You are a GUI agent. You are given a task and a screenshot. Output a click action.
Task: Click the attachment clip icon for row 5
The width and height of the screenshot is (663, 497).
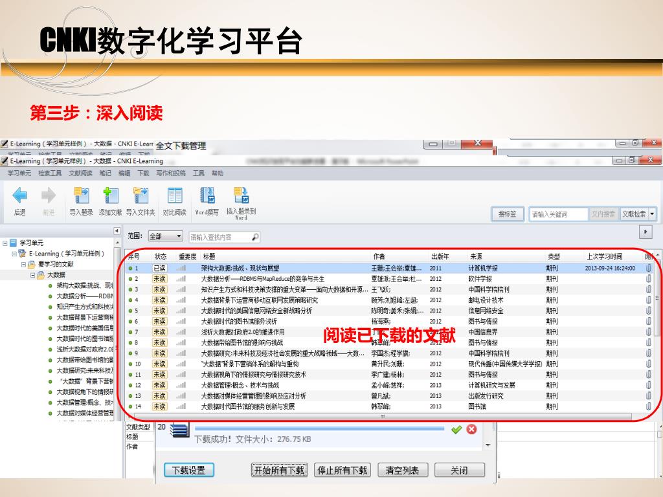pyautogui.click(x=648, y=311)
